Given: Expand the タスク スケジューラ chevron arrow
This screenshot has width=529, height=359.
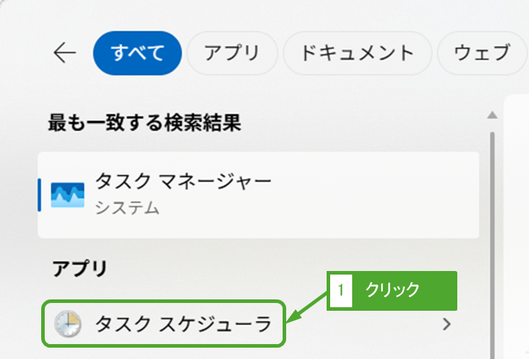Looking at the screenshot, I should [x=447, y=324].
